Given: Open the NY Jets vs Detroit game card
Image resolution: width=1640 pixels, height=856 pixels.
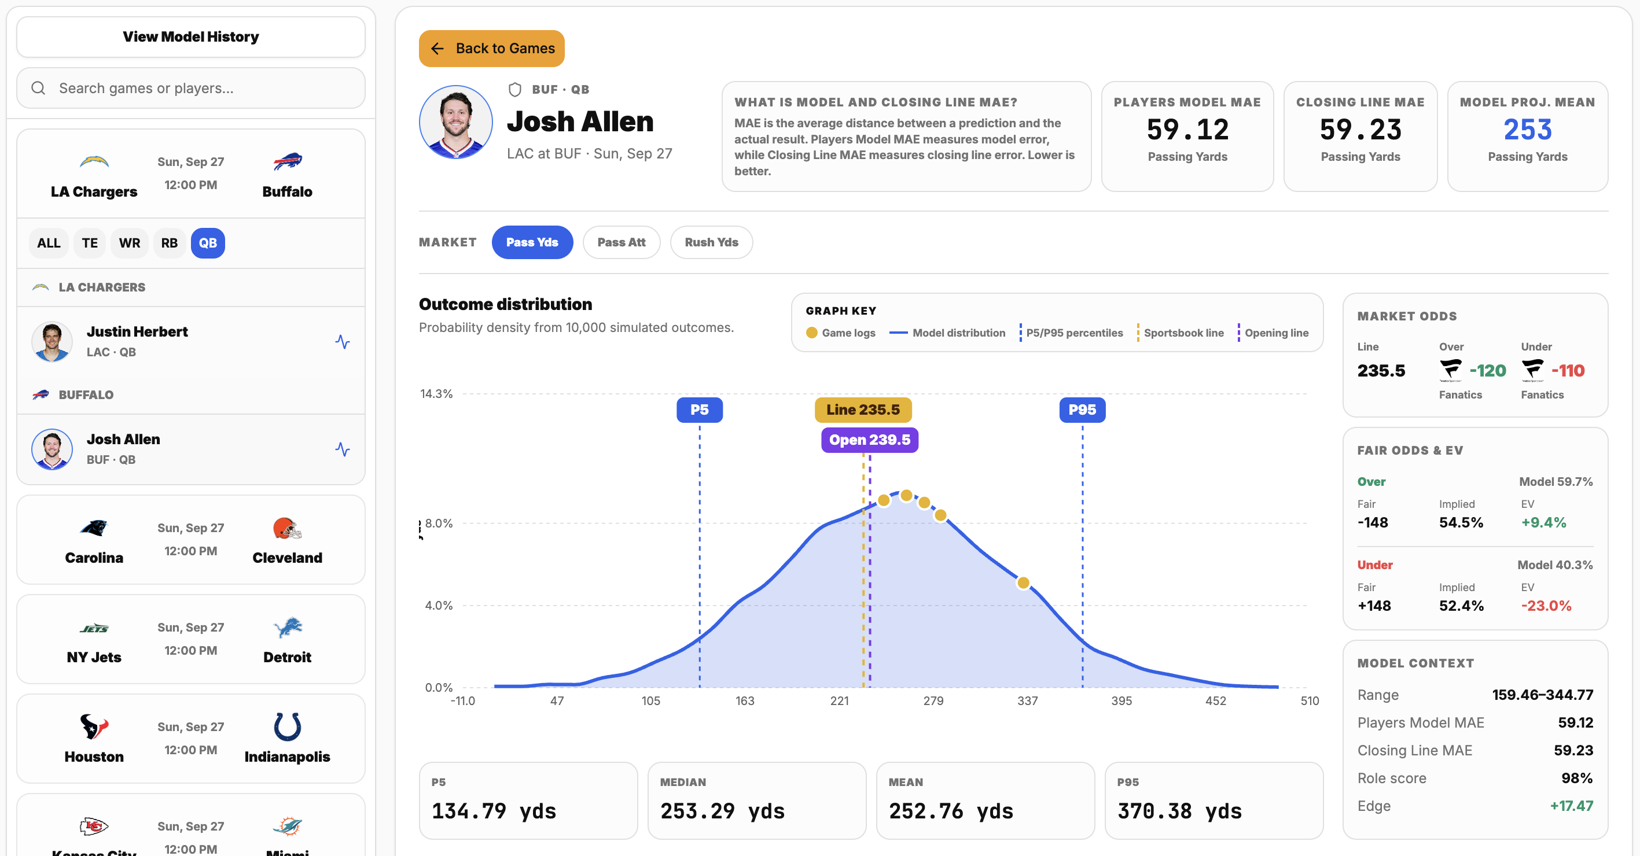Looking at the screenshot, I should [x=191, y=639].
